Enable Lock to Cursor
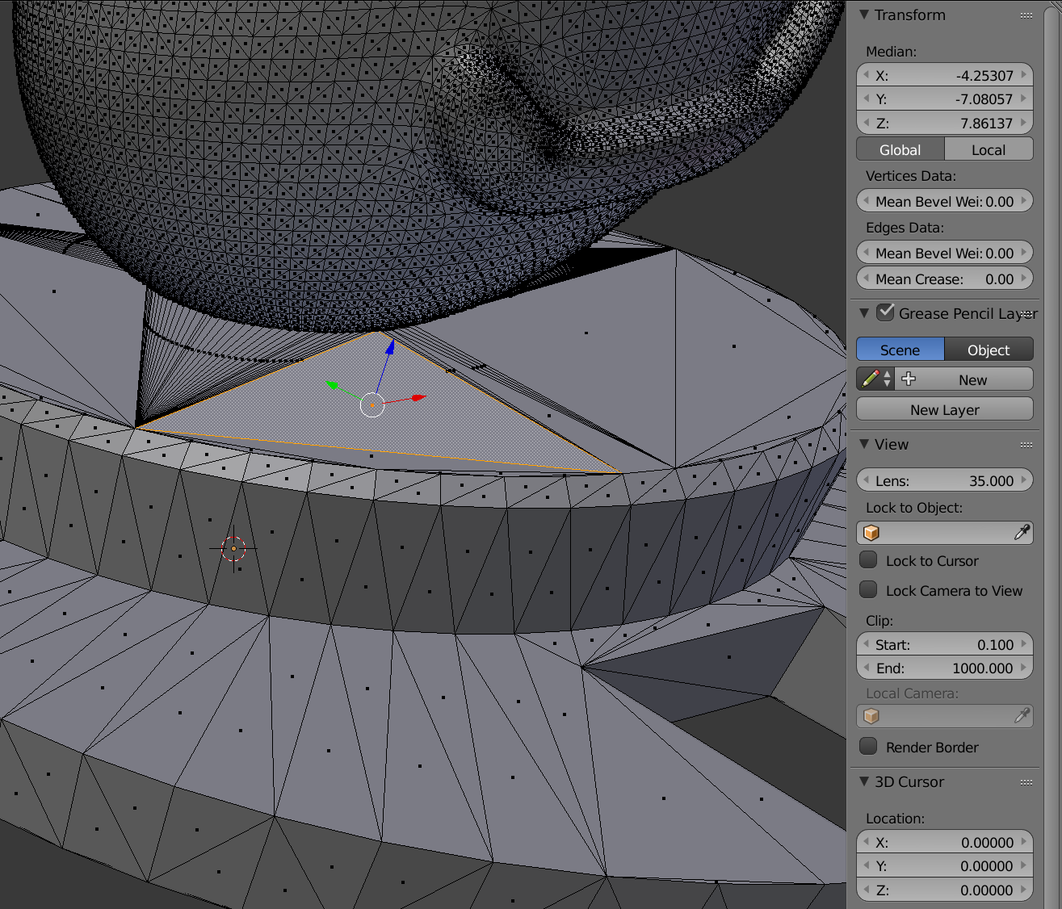Image resolution: width=1062 pixels, height=909 pixels. [868, 559]
